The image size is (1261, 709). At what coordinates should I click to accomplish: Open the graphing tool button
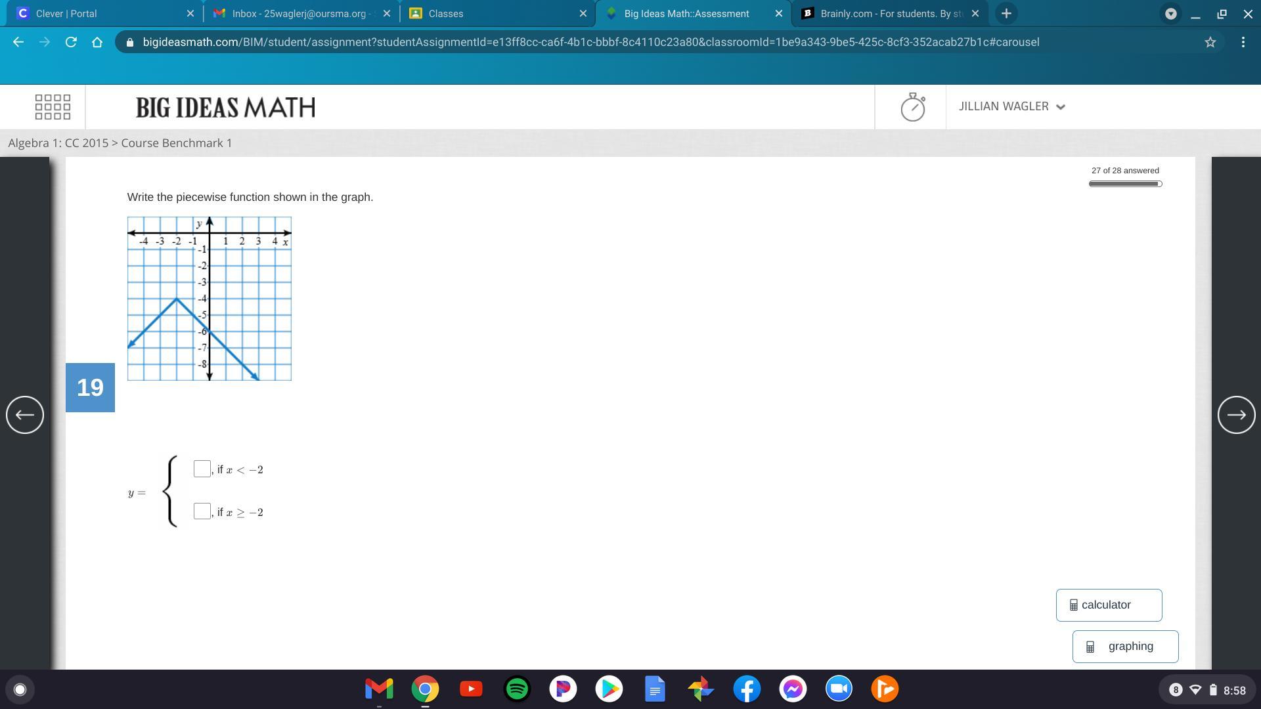pos(1125,647)
